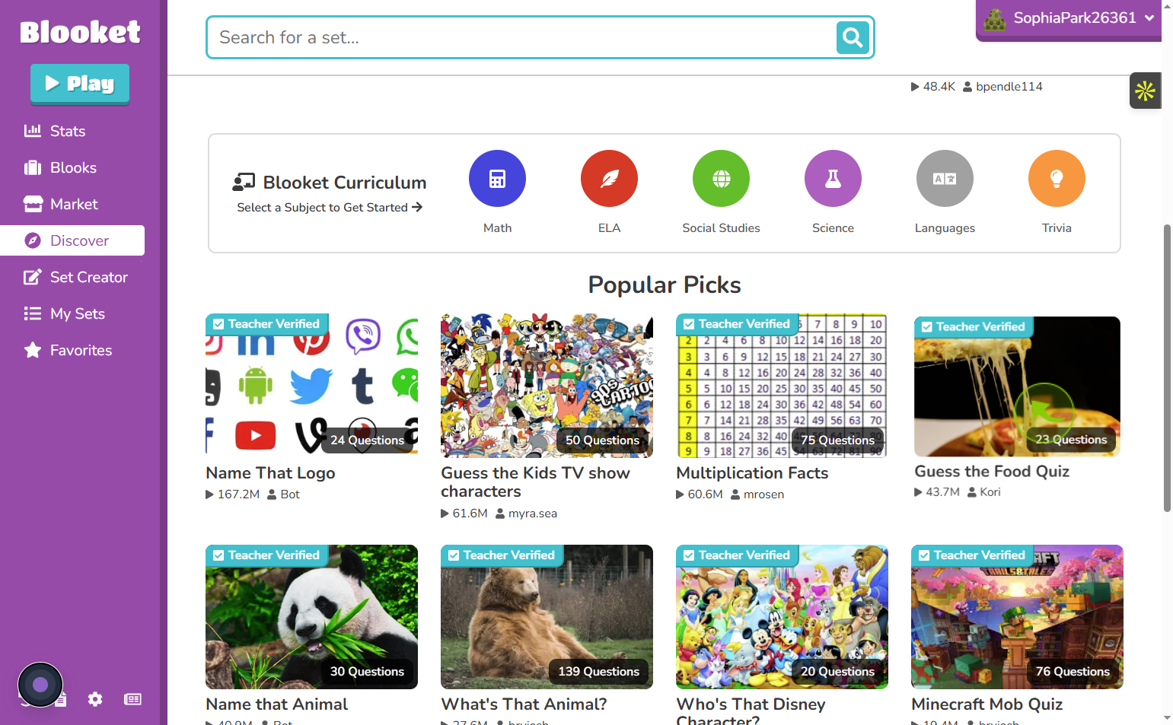Click the Blooks cards icon
The width and height of the screenshot is (1173, 725).
(33, 167)
